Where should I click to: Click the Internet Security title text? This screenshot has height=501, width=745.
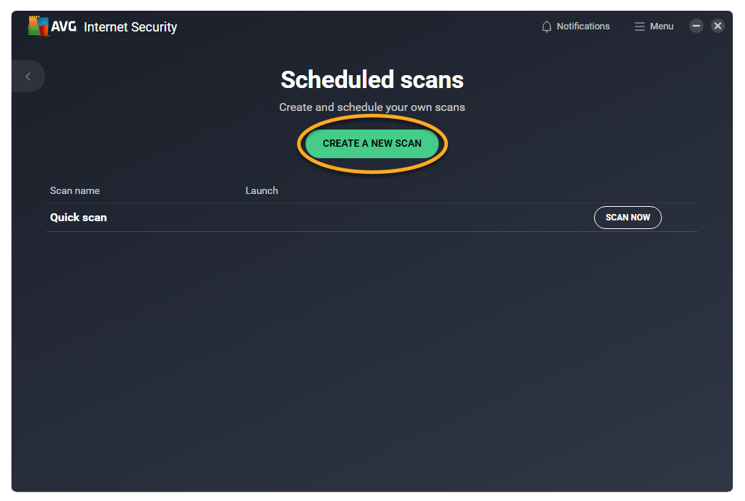tap(130, 27)
